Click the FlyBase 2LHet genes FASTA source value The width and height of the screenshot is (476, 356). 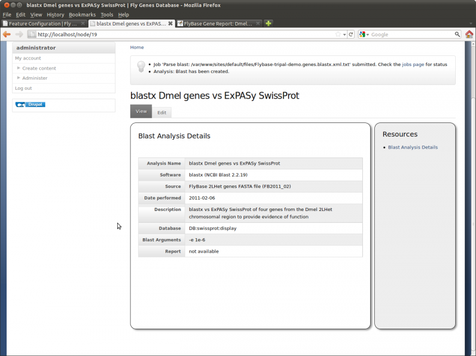(240, 186)
